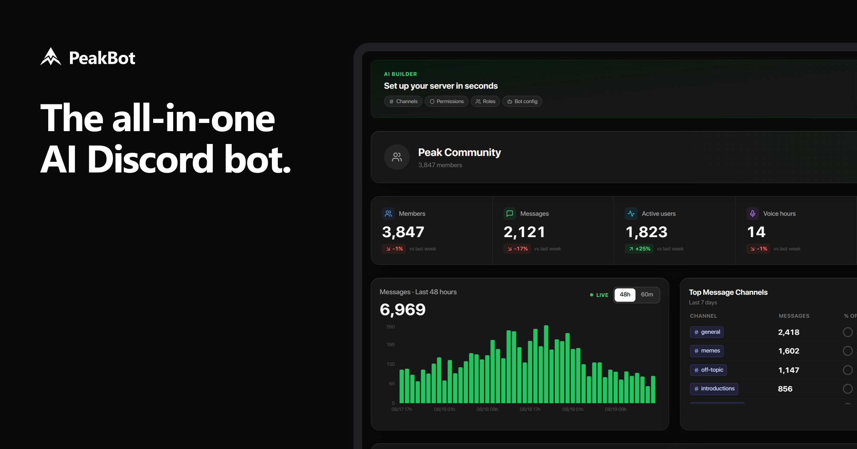Open the #memes channel tag
This screenshot has height=449, width=857.
[x=707, y=351]
